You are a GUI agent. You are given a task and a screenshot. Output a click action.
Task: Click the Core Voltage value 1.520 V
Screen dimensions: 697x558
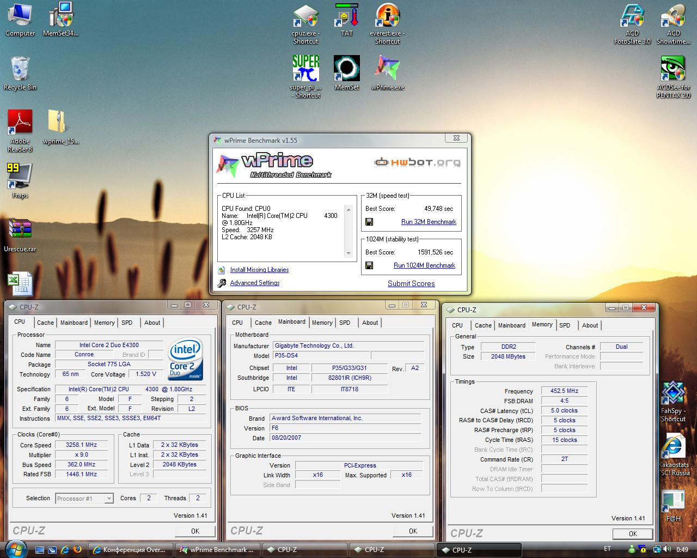pyautogui.click(x=145, y=374)
